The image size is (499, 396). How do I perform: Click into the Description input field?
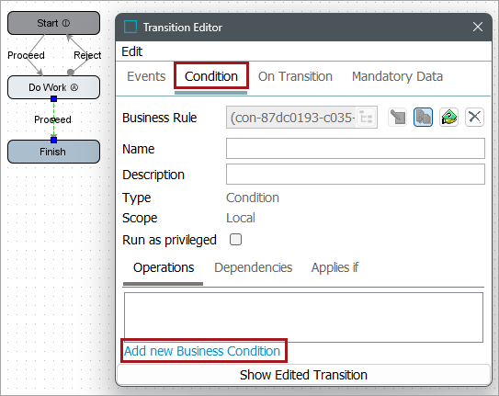click(356, 175)
